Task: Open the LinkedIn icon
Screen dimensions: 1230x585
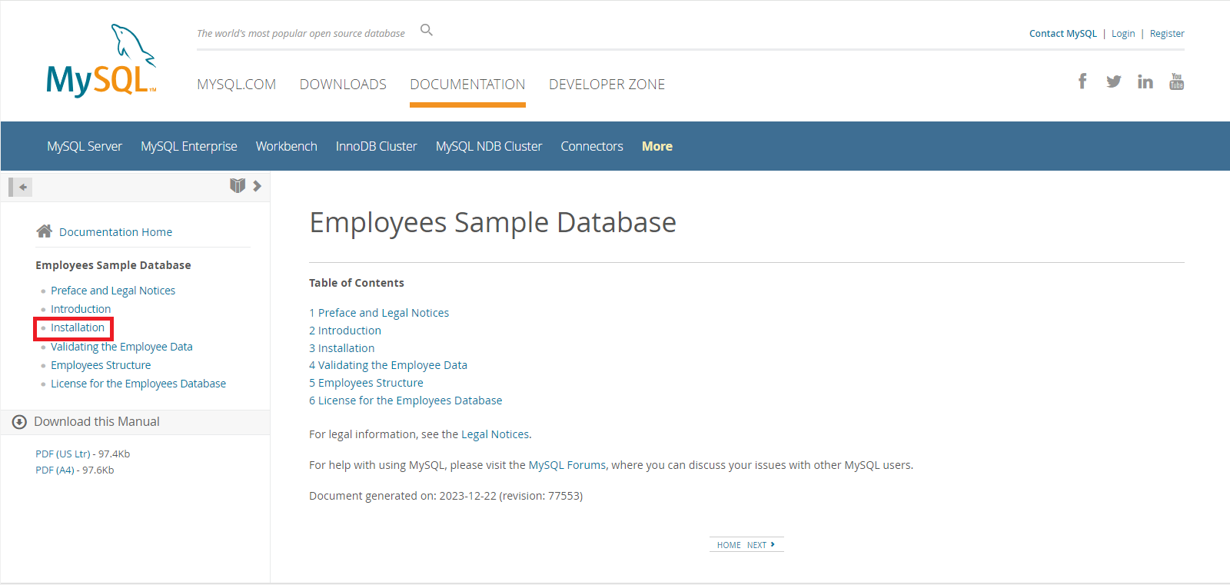Action: 1145,81
